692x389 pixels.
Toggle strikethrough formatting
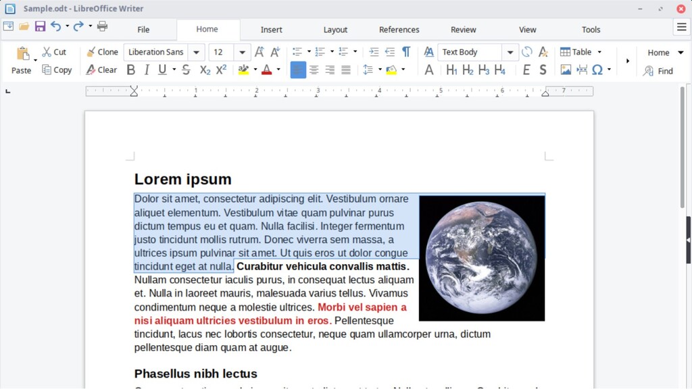click(187, 70)
